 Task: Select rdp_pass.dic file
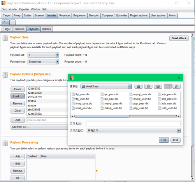(168, 94)
